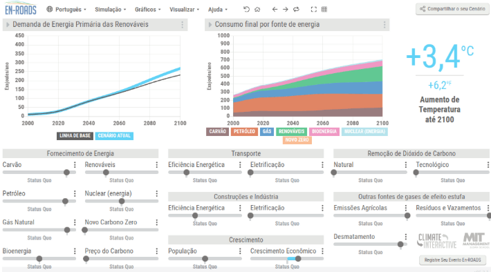
Task: Open Petróleo slider details menu
Action: [x=75, y=193]
